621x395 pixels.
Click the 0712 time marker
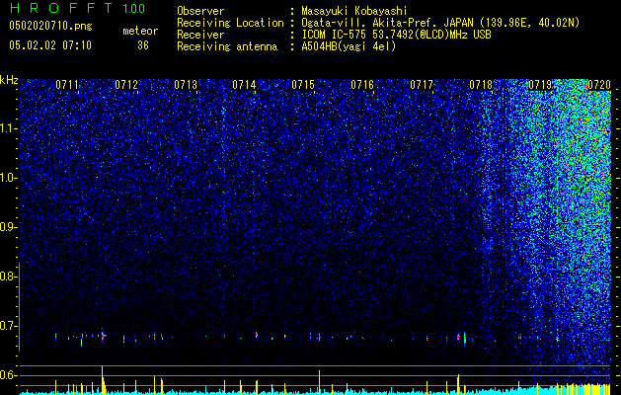click(x=126, y=84)
